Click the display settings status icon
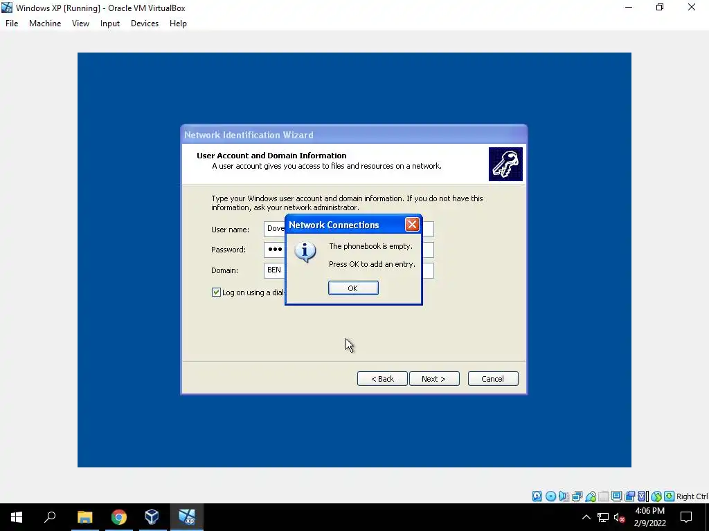Viewport: 709px width, 531px height. 616,496
